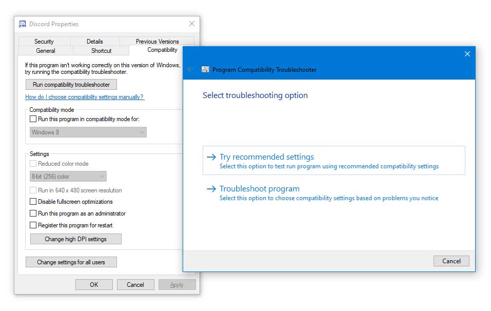Click the Settings group label
The height and width of the screenshot is (311, 491).
coord(40,154)
